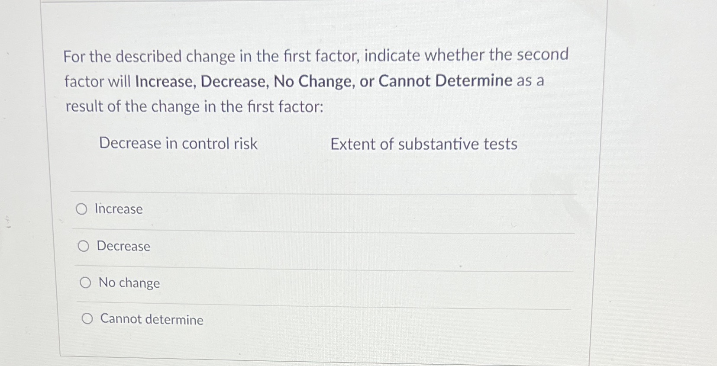
Task: Click the Cannot determine answer label
Action: point(152,320)
